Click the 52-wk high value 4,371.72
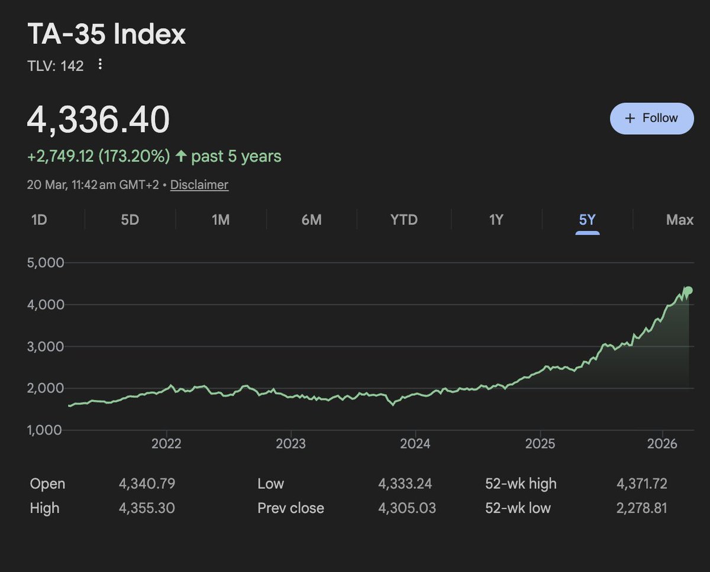The height and width of the screenshot is (572, 710). tap(641, 484)
